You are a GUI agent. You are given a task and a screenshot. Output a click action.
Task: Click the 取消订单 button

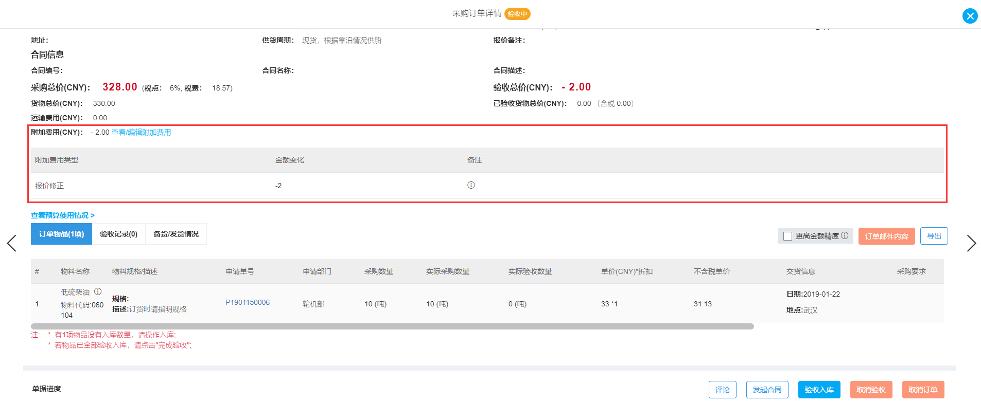(923, 390)
